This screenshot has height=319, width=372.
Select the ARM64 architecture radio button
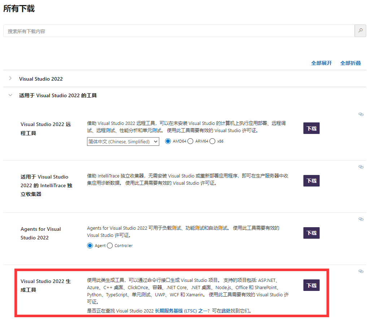click(x=190, y=141)
